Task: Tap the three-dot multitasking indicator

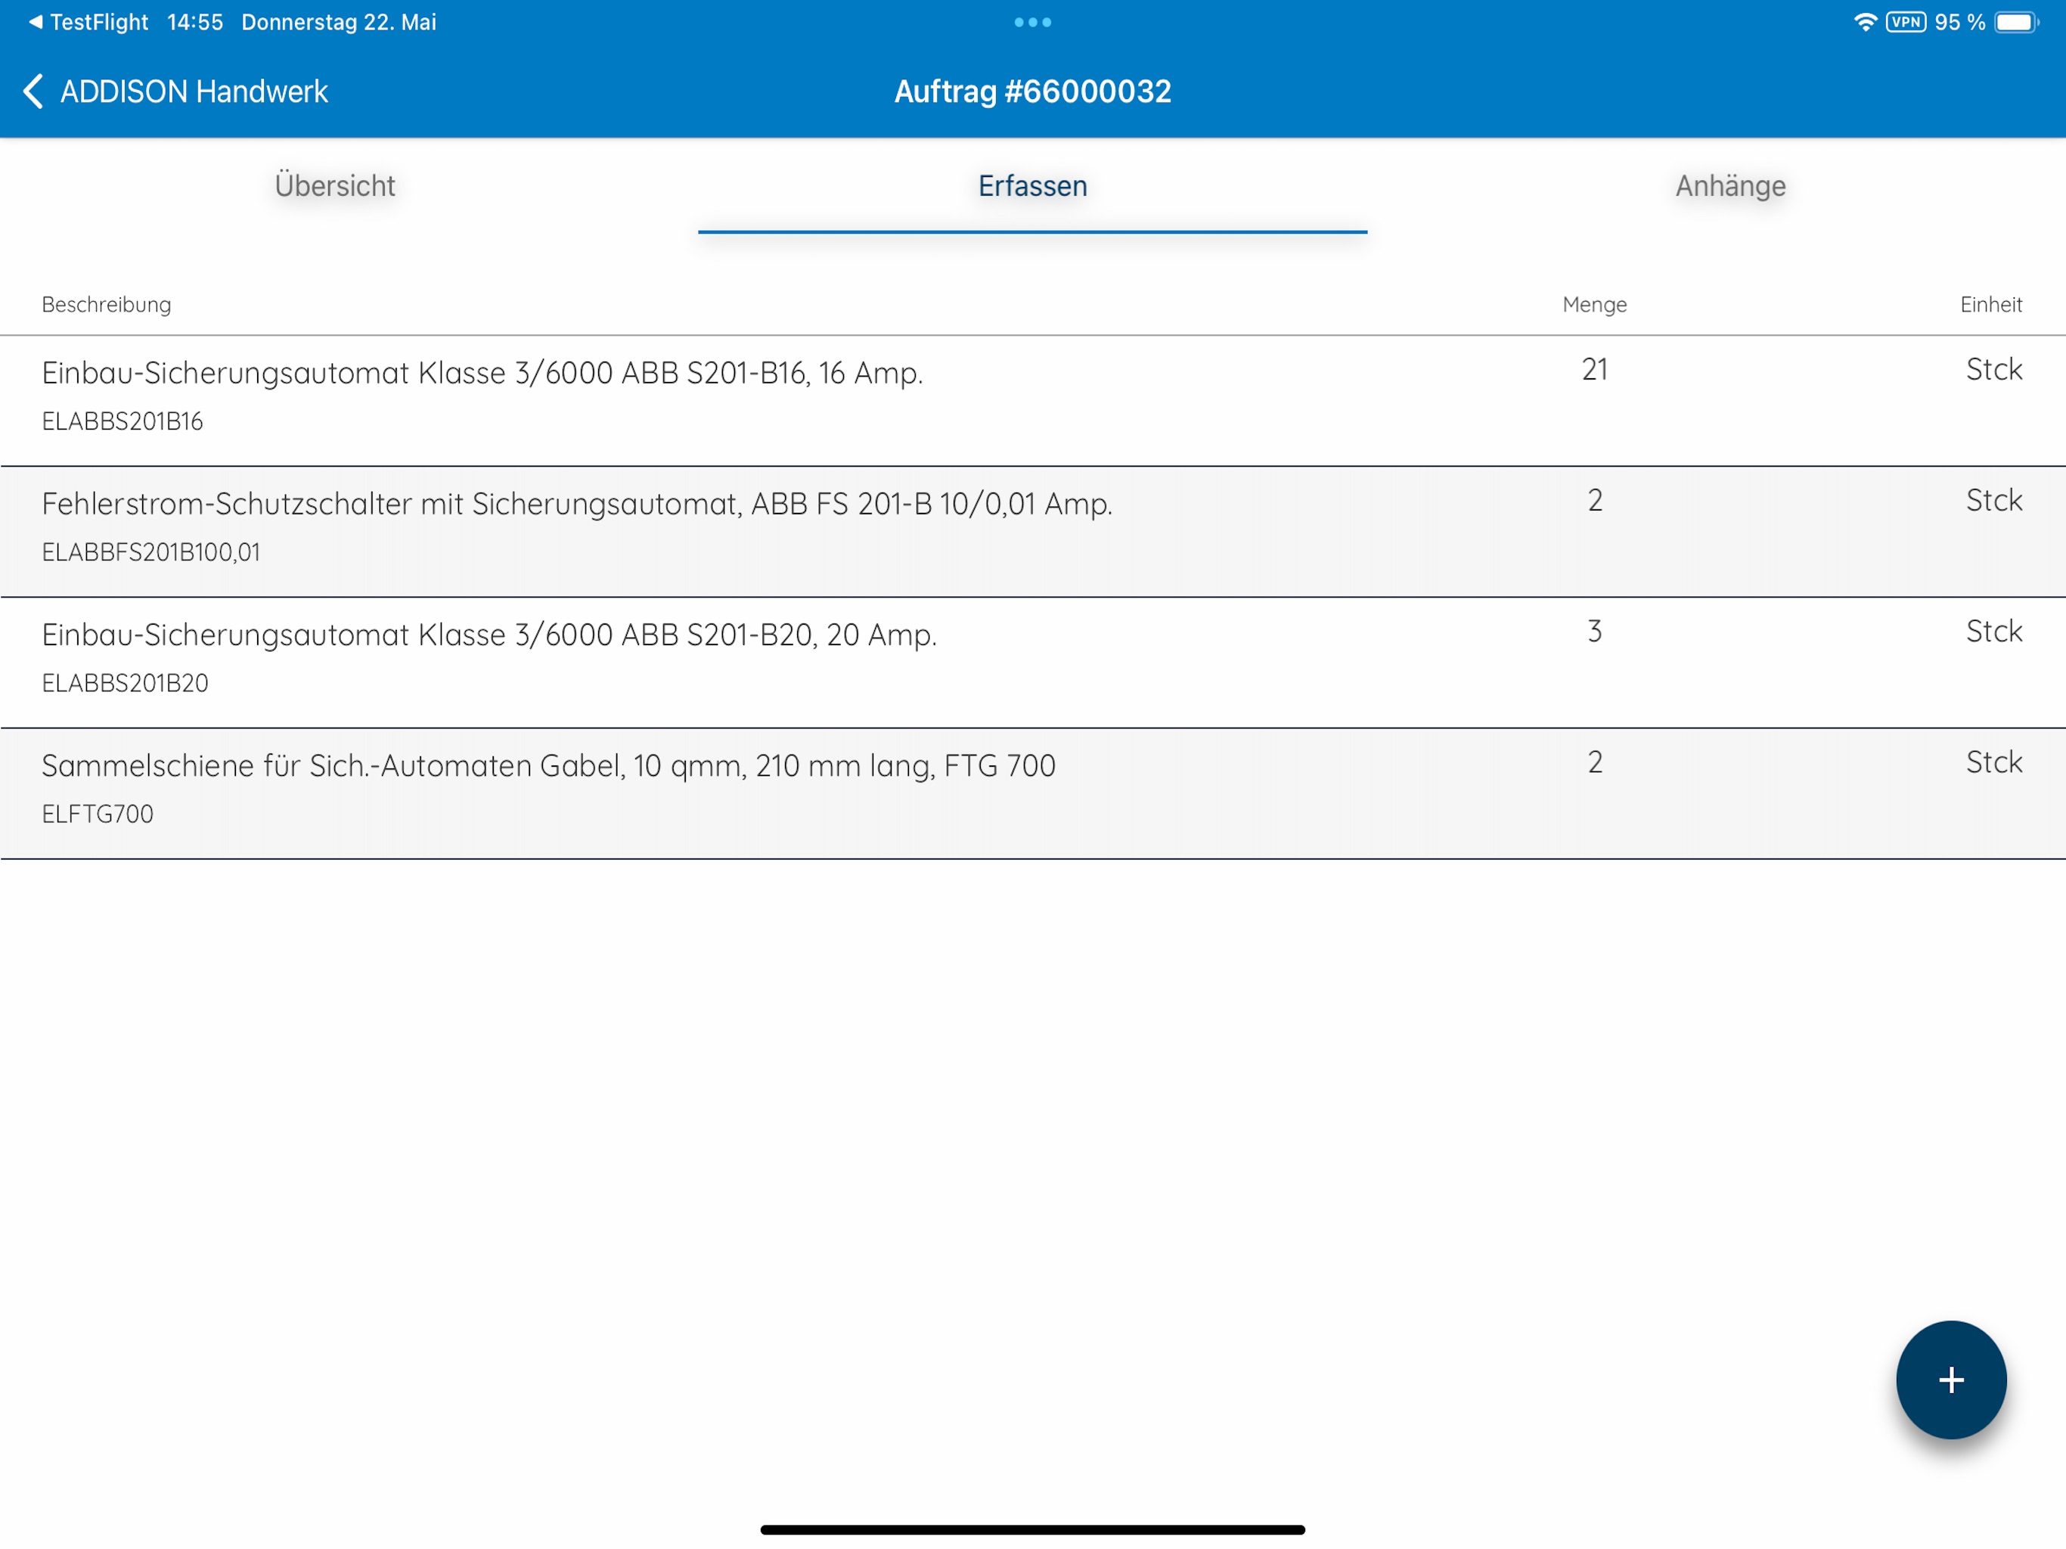Action: pos(1032,21)
